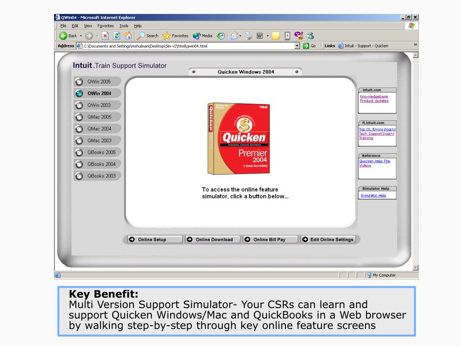Open the Edit button dropdown arrow
The width and height of the screenshot is (461, 346).
(x=267, y=36)
